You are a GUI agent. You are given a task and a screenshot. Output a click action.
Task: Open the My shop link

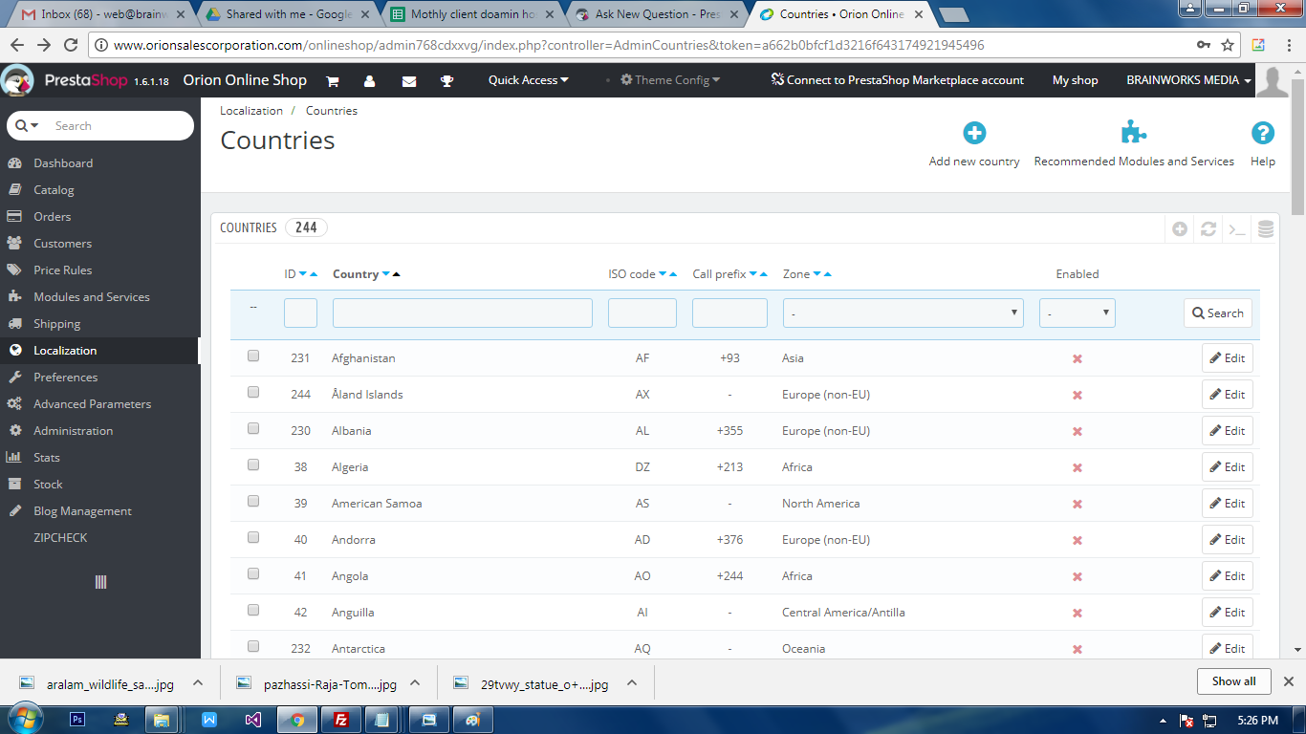(x=1075, y=80)
